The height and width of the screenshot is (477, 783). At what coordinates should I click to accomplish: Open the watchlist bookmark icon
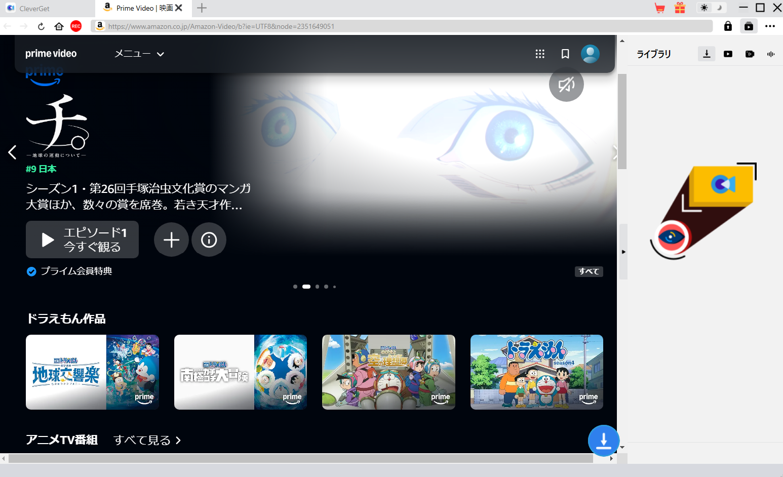tap(565, 54)
